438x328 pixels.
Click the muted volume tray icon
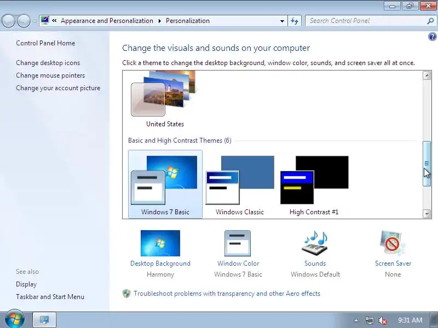click(x=382, y=320)
